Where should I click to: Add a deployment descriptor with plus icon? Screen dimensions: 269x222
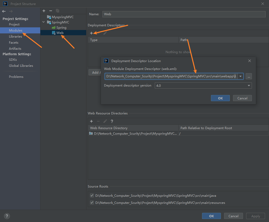coord(91,33)
